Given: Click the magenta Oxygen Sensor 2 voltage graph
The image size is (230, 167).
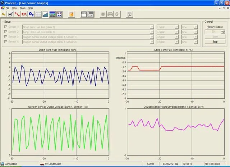Looking at the screenshot, I should [x=176, y=132].
